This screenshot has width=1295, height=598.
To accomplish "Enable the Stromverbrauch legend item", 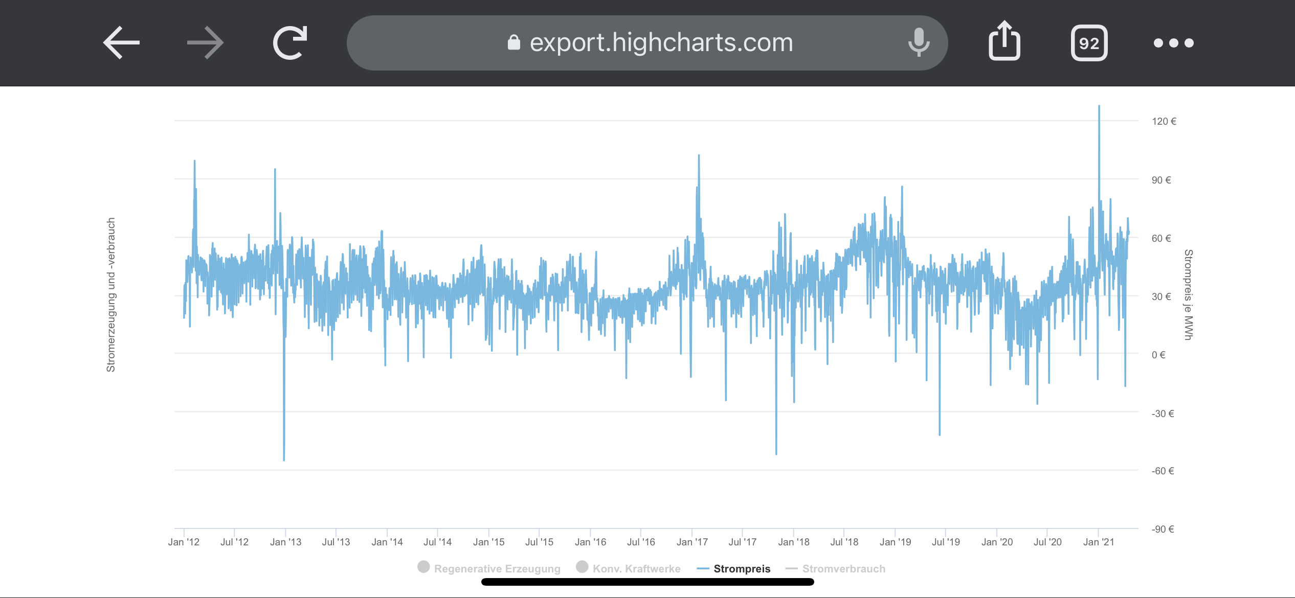I will 843,569.
